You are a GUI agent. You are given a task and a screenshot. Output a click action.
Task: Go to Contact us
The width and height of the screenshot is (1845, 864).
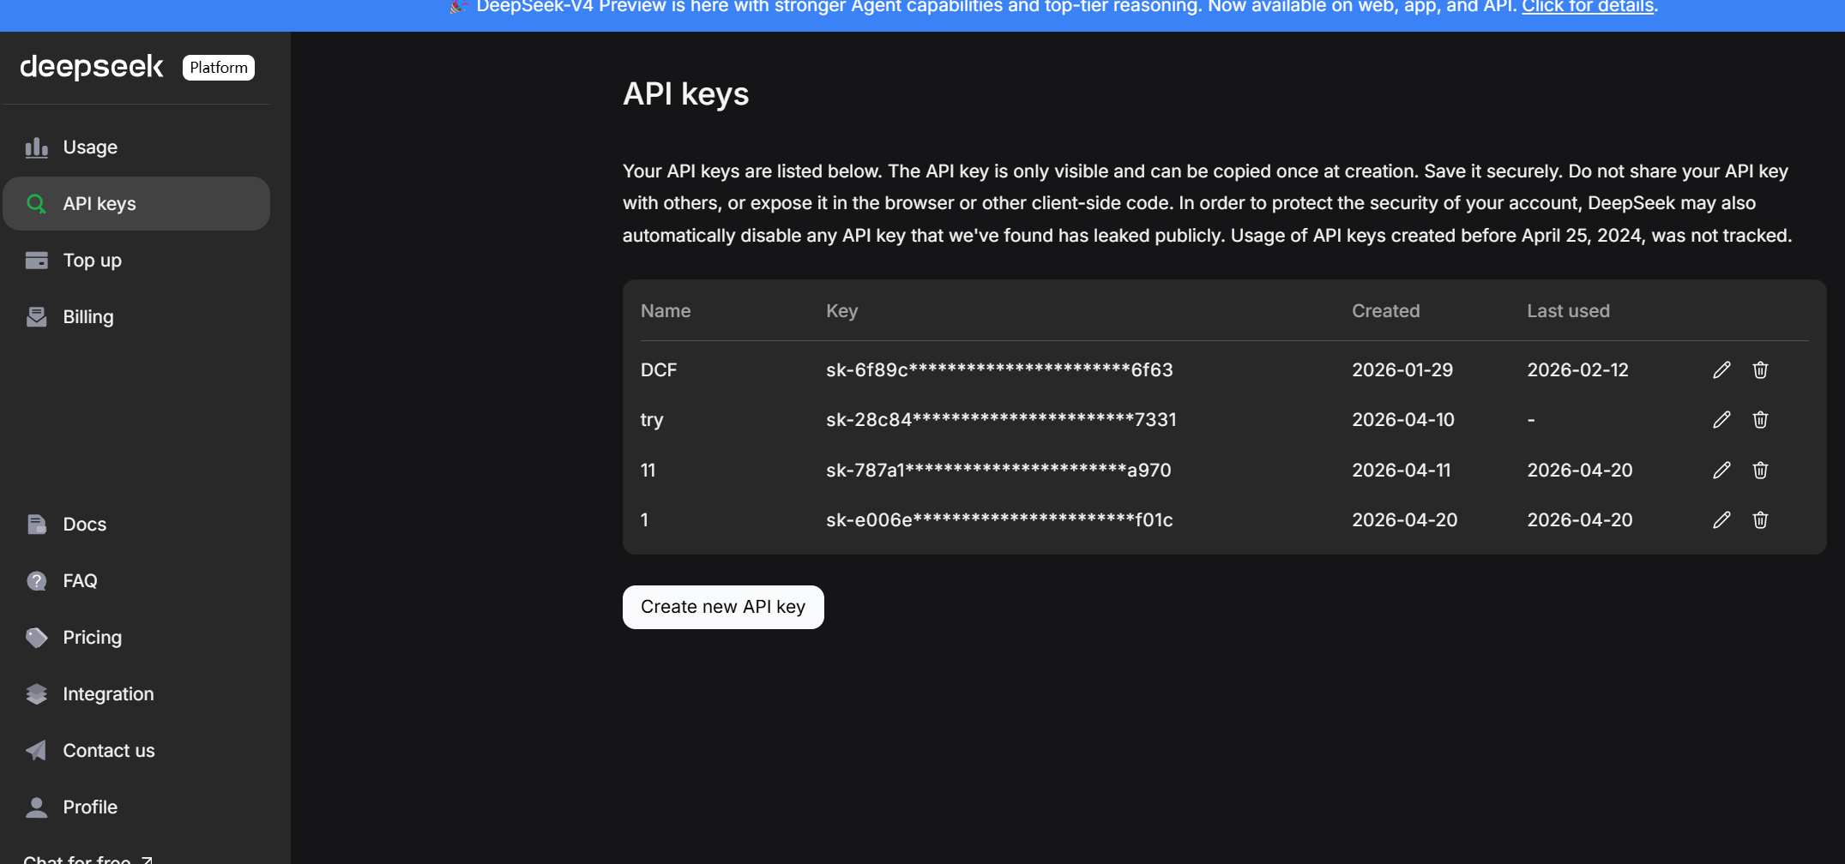[136, 751]
